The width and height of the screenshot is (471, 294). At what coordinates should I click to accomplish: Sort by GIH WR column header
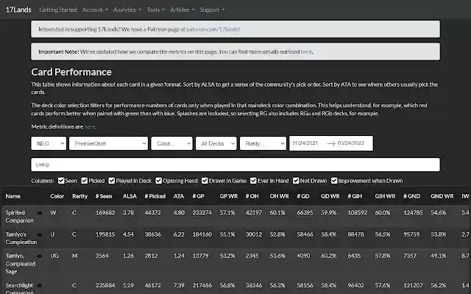pyautogui.click(x=385, y=196)
